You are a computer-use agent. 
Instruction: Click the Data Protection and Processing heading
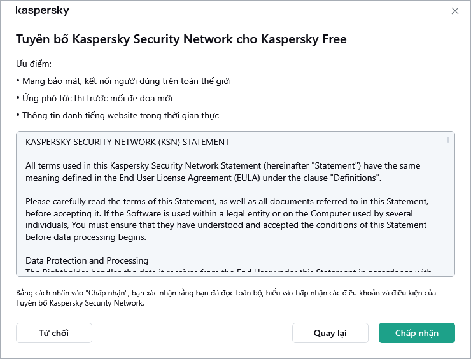87,260
